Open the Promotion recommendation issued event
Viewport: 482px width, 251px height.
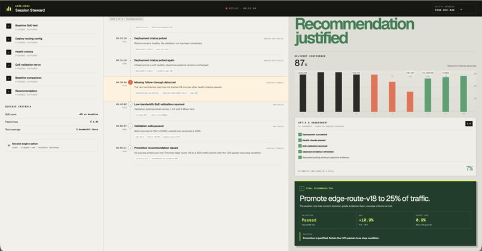pos(156,148)
